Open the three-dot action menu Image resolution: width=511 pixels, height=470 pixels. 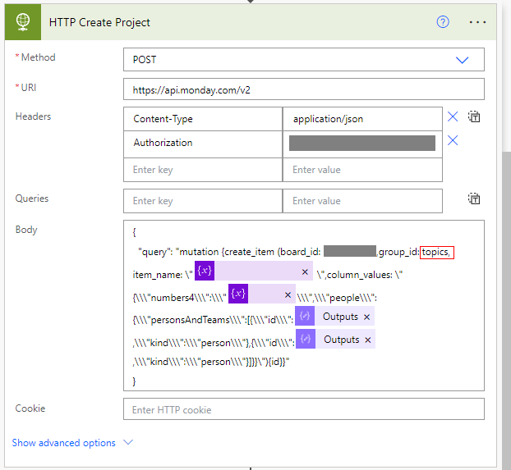[477, 22]
